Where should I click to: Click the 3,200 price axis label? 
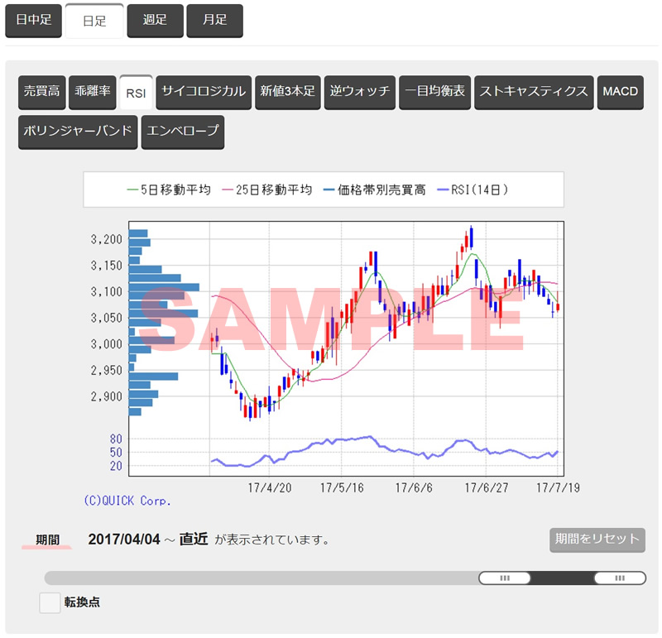click(107, 239)
